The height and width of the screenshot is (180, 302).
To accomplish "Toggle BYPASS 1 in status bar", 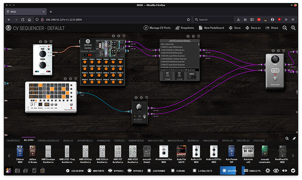I will [116, 170].
